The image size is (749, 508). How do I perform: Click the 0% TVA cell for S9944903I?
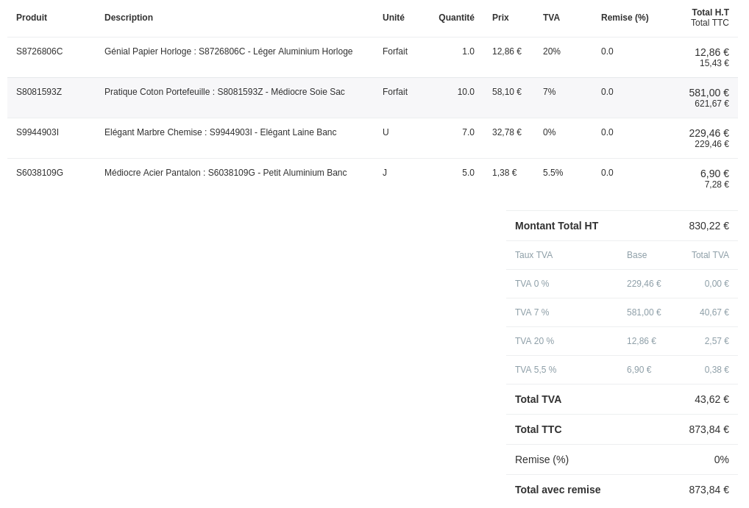(x=549, y=132)
